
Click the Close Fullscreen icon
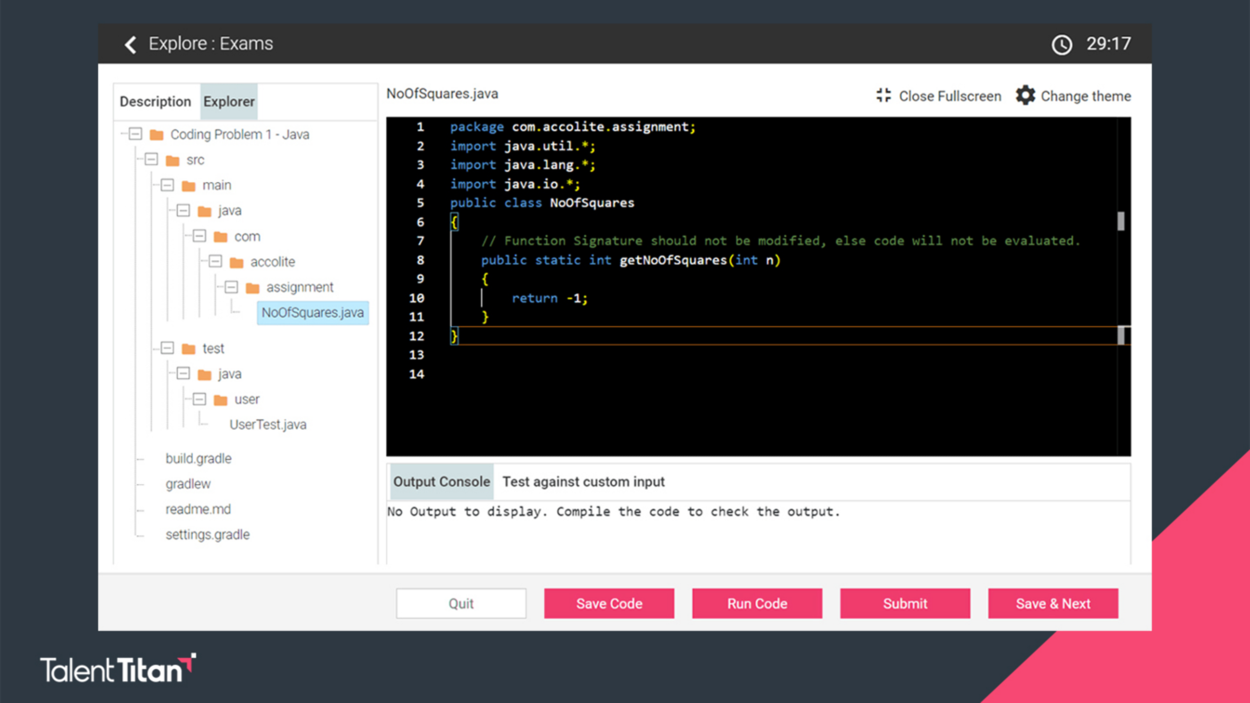coord(883,95)
